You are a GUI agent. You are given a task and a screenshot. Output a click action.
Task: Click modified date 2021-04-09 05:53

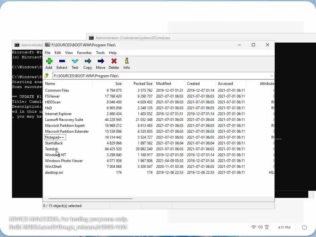(x=169, y=160)
